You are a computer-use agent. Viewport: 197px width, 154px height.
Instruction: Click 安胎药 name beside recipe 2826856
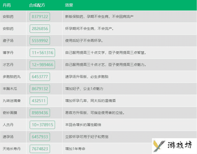pyautogui.click(x=8, y=29)
